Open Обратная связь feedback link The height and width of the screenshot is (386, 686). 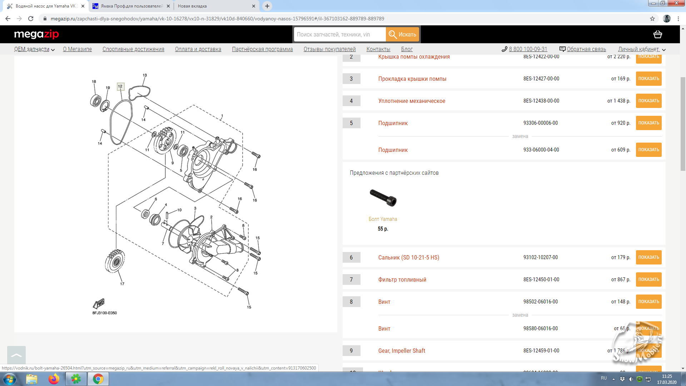pyautogui.click(x=586, y=49)
